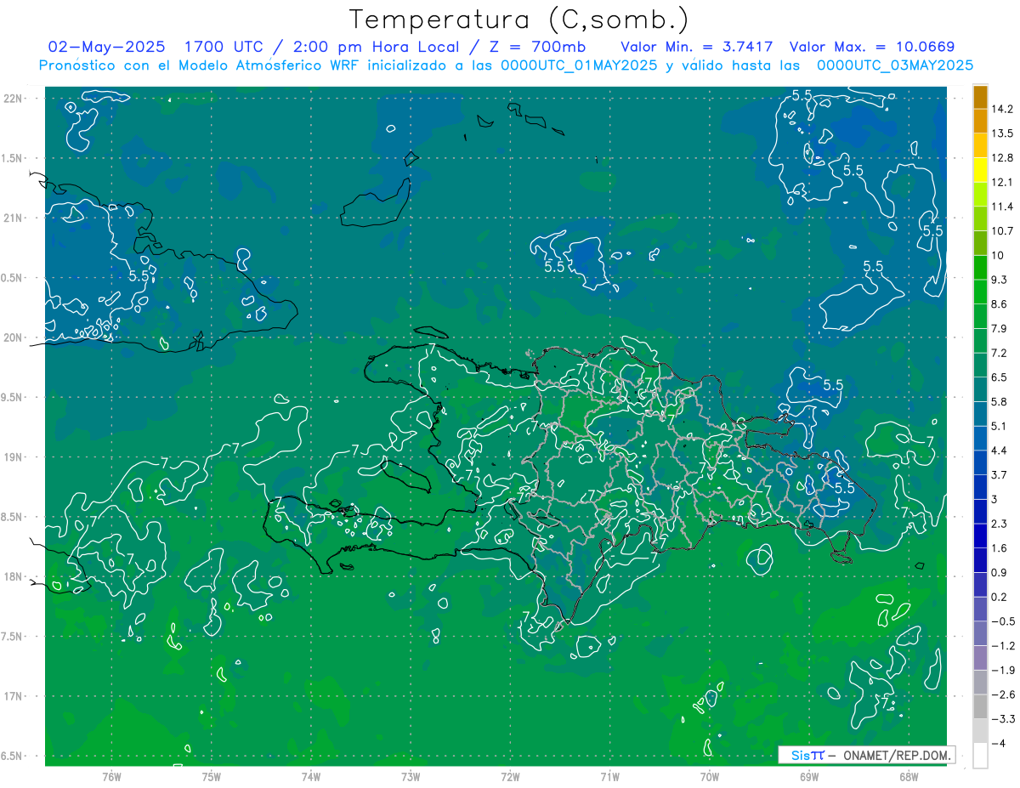Click the "Valor Min. = 3.7417" value
The width and height of the screenshot is (1020, 788).
697,46
